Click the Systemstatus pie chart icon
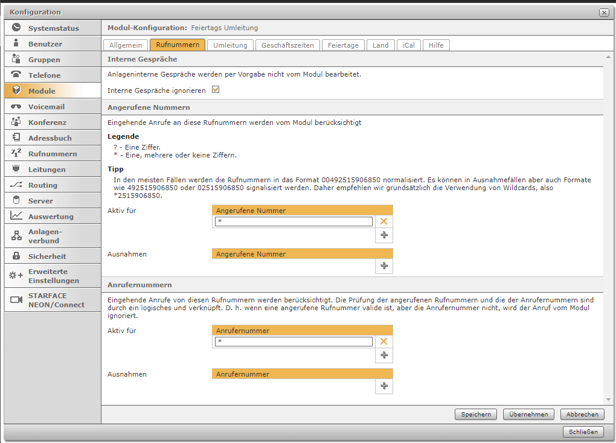The width and height of the screenshot is (616, 443). click(16, 28)
